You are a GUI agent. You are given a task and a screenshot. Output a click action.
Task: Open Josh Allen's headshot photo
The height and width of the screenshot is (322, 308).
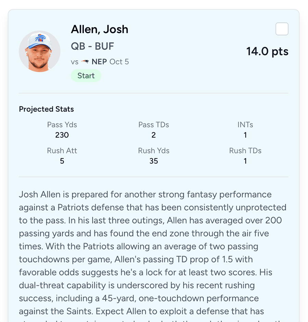(39, 51)
